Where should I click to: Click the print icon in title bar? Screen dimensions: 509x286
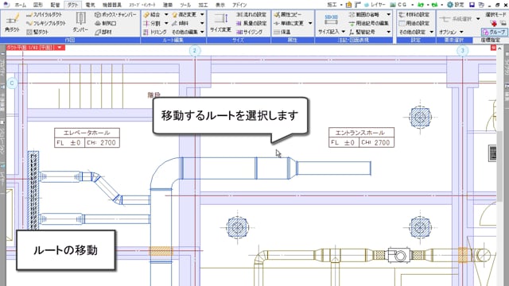point(482,5)
